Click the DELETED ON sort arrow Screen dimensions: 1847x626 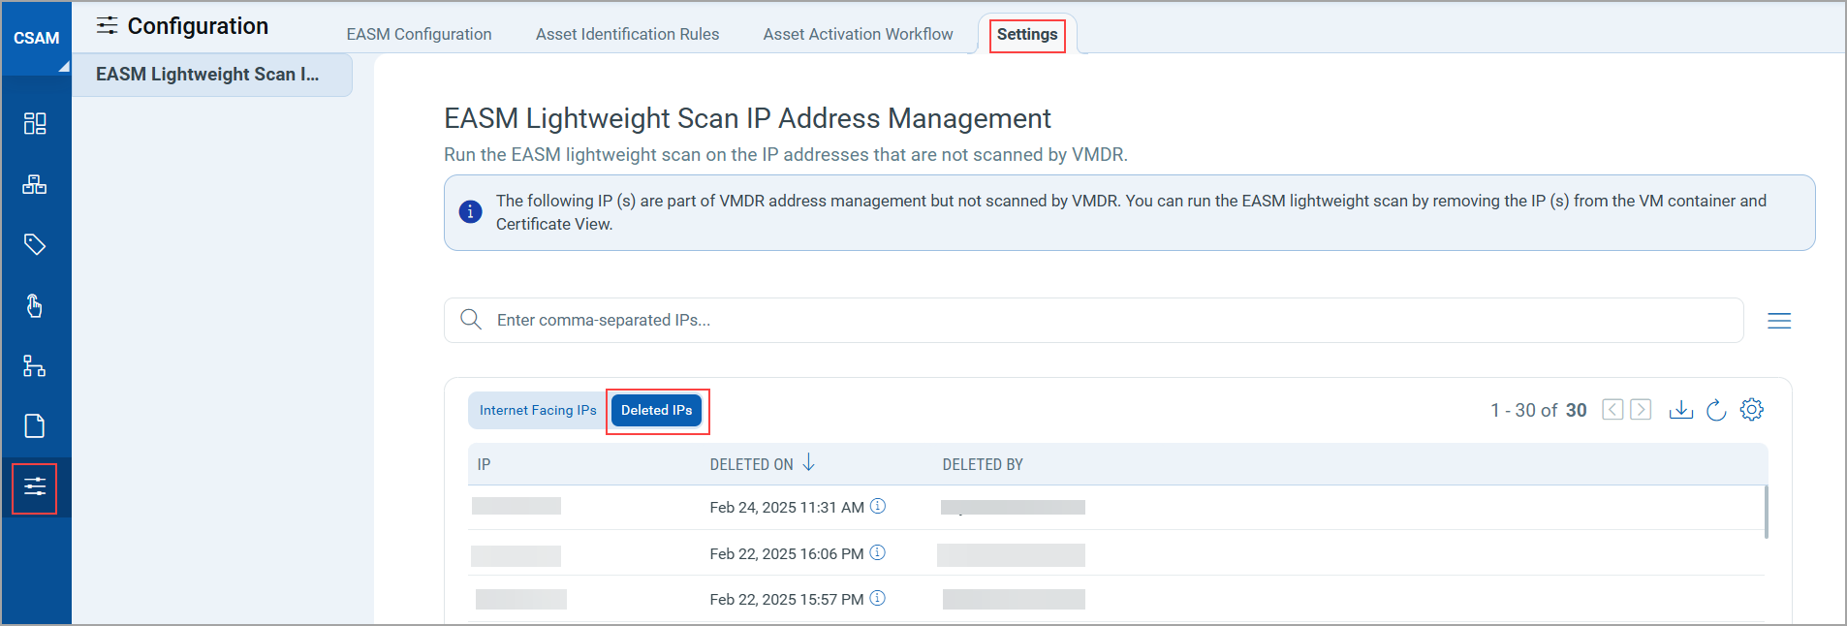pyautogui.click(x=808, y=463)
